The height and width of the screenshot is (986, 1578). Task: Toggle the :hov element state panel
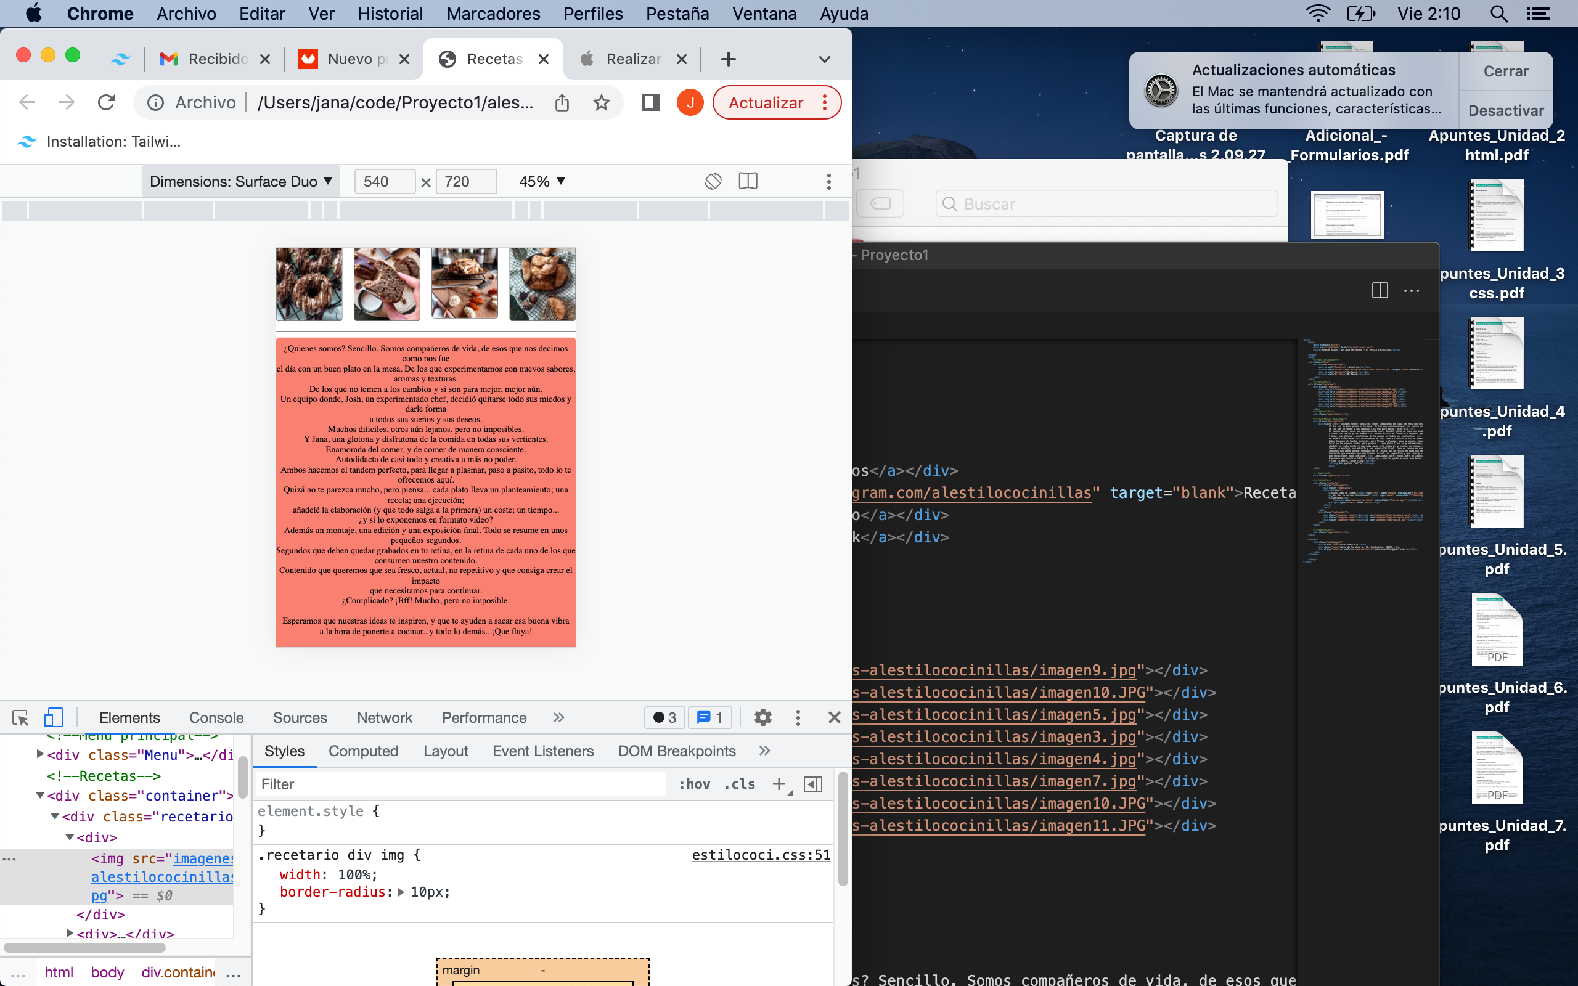click(695, 784)
